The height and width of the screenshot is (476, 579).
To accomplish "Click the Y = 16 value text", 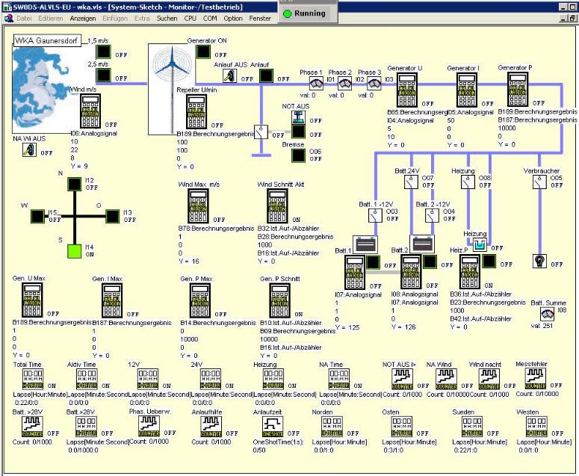I will [189, 262].
